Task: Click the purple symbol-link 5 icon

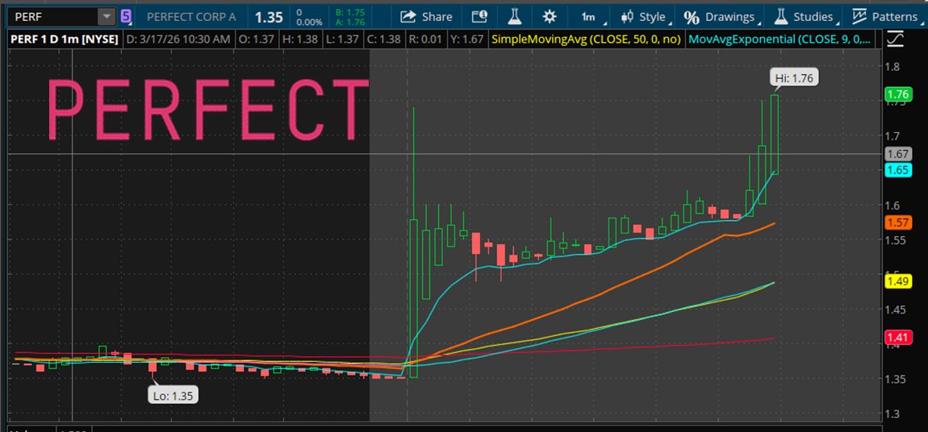Action: point(125,17)
